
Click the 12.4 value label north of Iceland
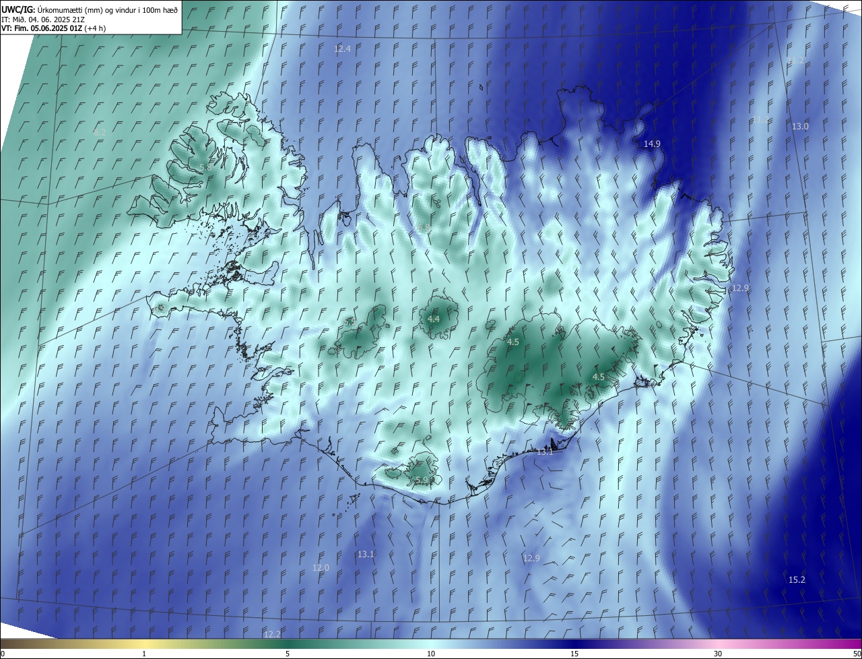(343, 49)
